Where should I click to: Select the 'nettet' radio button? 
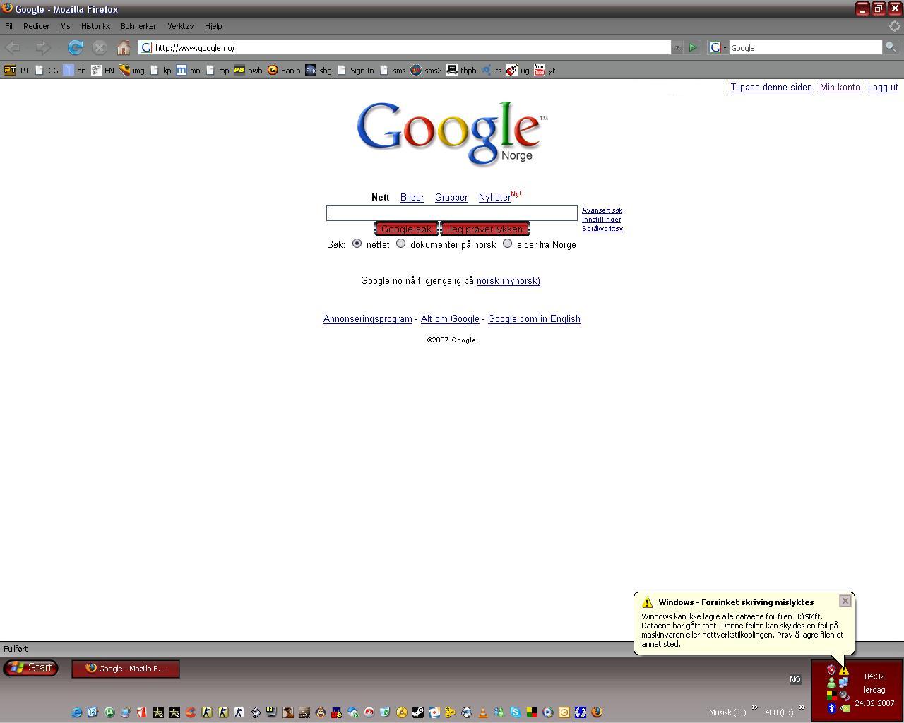[x=357, y=244]
